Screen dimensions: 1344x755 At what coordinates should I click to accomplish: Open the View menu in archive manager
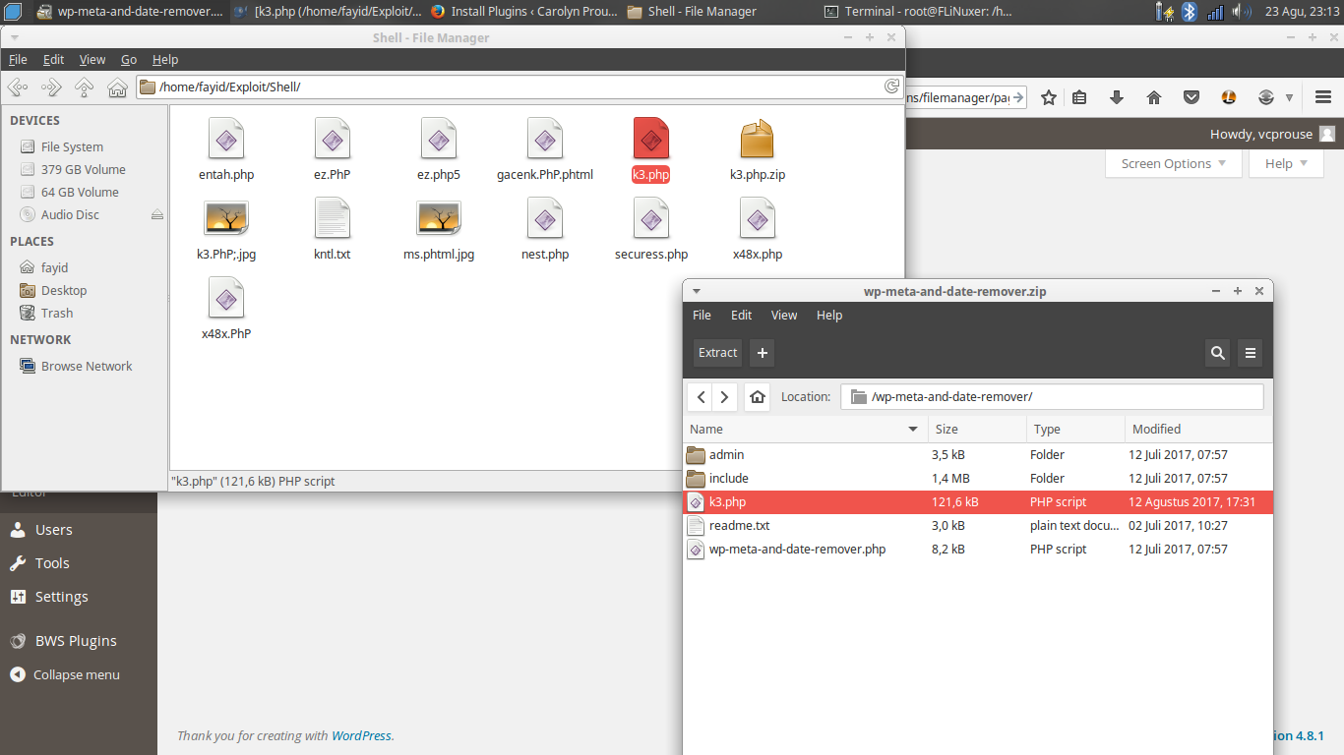pos(784,316)
